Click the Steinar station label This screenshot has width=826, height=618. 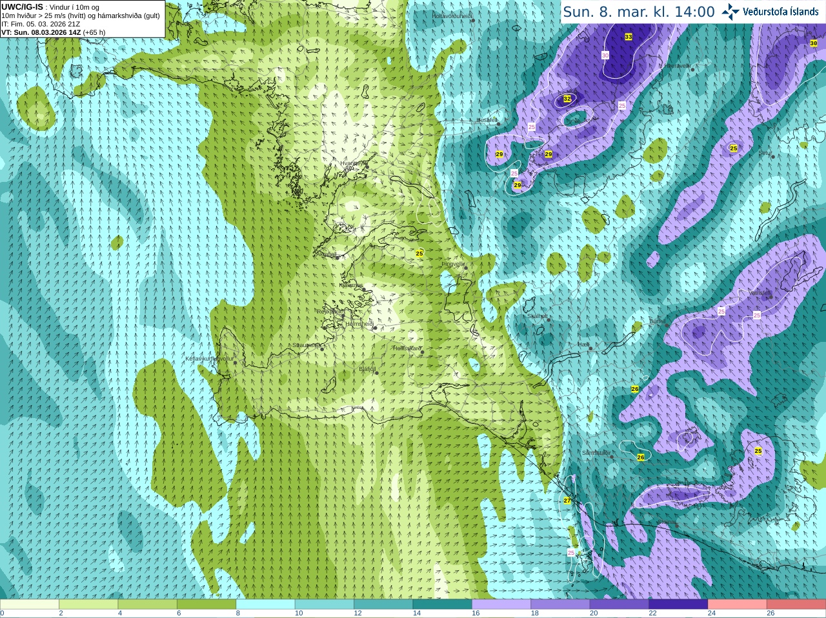click(x=666, y=522)
